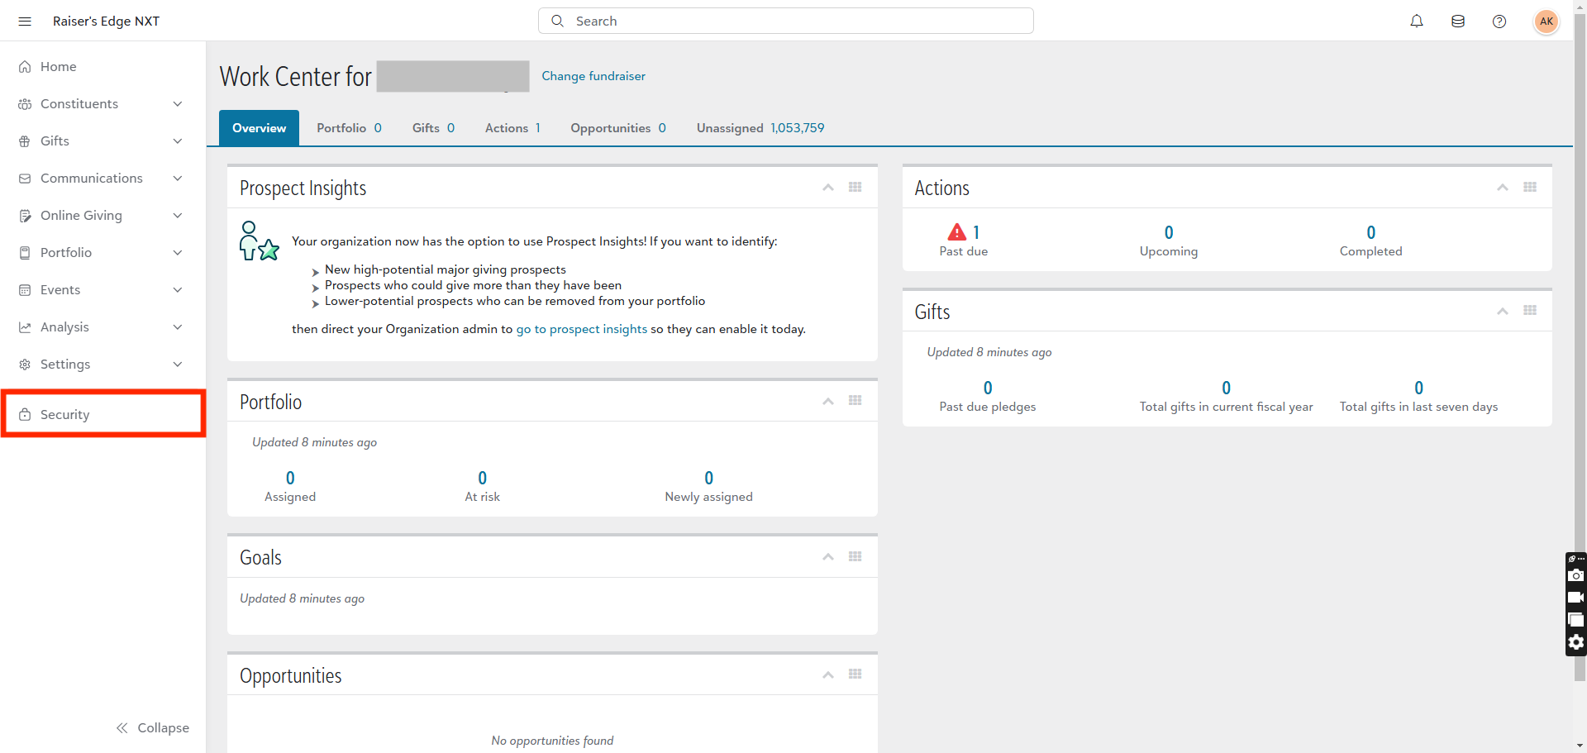Open the database icon in the top bar

(1458, 21)
